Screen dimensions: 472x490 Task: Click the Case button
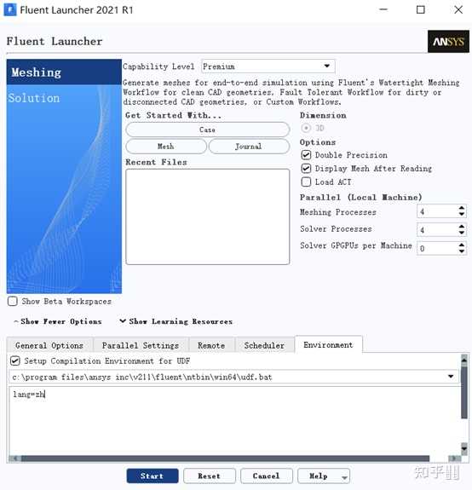pos(207,130)
